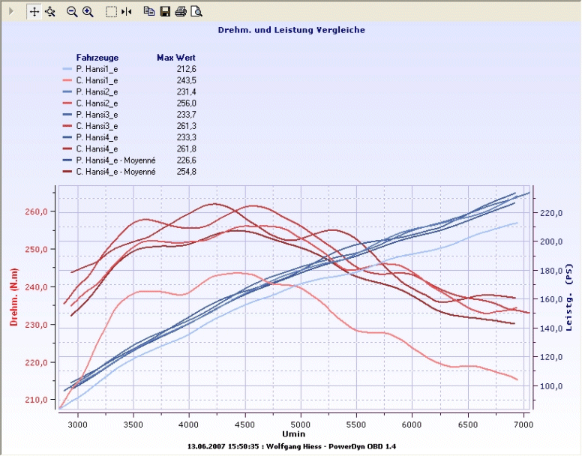The image size is (582, 456).
Task: Activate the zoom-to-fit magnifier tool
Action: point(50,11)
